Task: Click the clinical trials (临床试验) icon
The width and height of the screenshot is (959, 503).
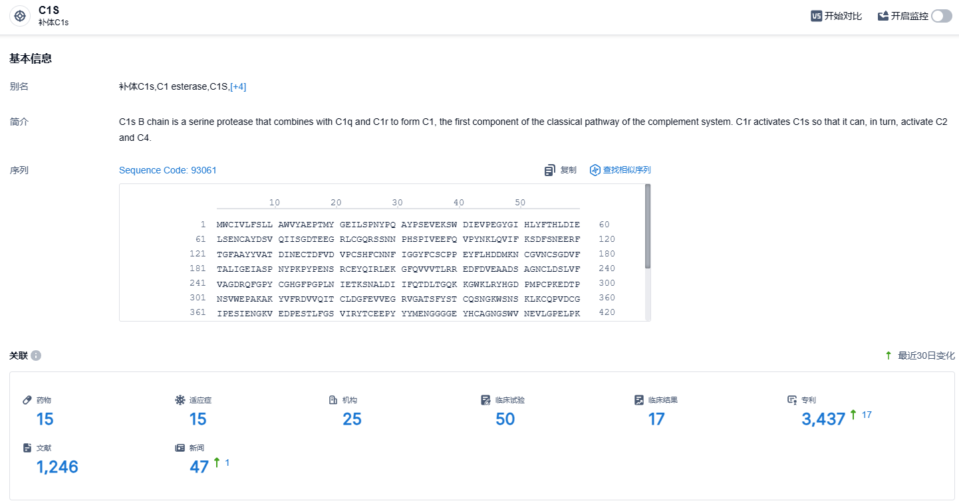Action: coord(486,400)
